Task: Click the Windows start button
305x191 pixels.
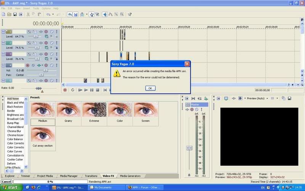Action: coord(11,188)
